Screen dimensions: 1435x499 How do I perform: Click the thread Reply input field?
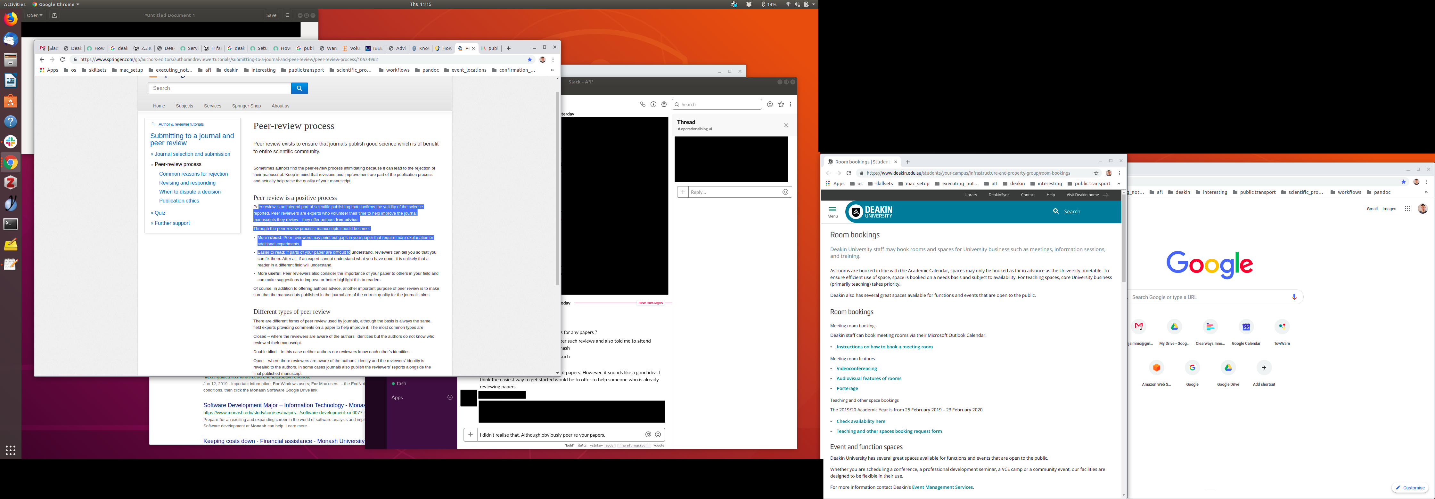coord(733,192)
